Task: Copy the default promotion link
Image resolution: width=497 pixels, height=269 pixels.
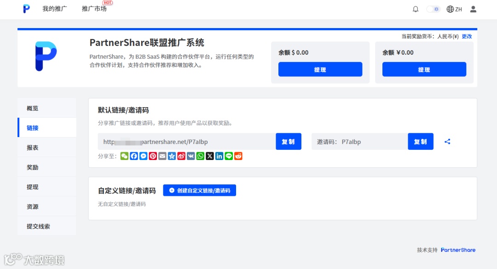Action: tap(289, 142)
